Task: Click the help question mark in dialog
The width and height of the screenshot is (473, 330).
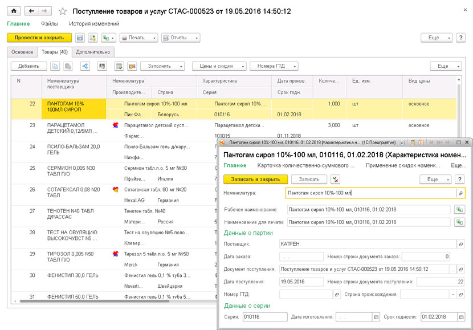Action: coord(460,179)
